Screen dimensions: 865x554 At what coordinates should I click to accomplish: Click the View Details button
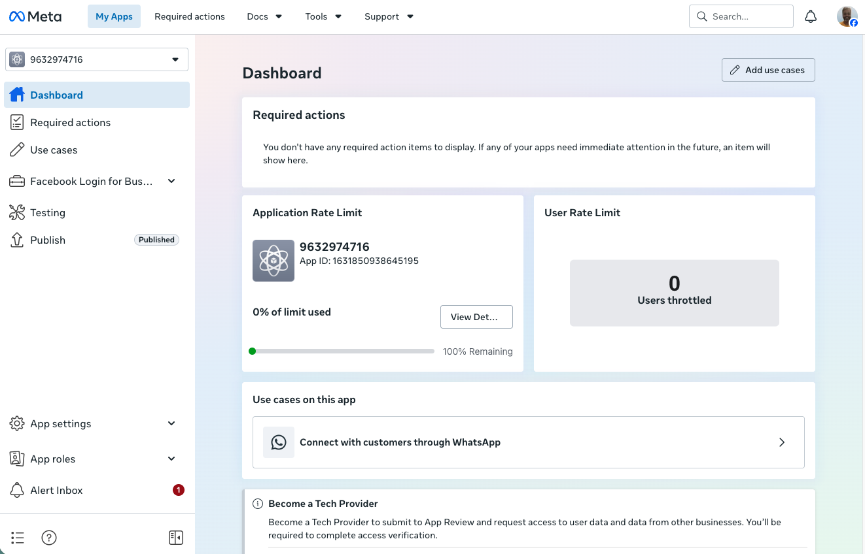476,317
